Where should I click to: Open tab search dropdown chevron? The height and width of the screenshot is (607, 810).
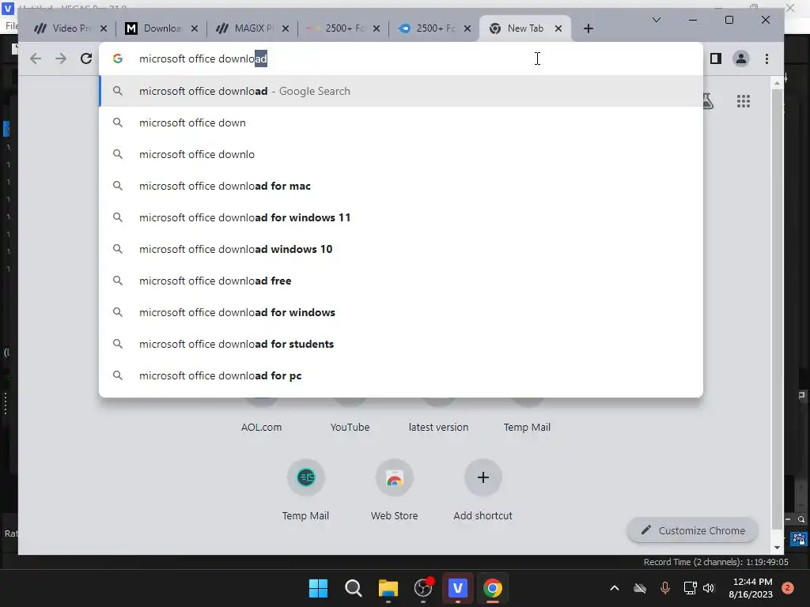pyautogui.click(x=656, y=20)
